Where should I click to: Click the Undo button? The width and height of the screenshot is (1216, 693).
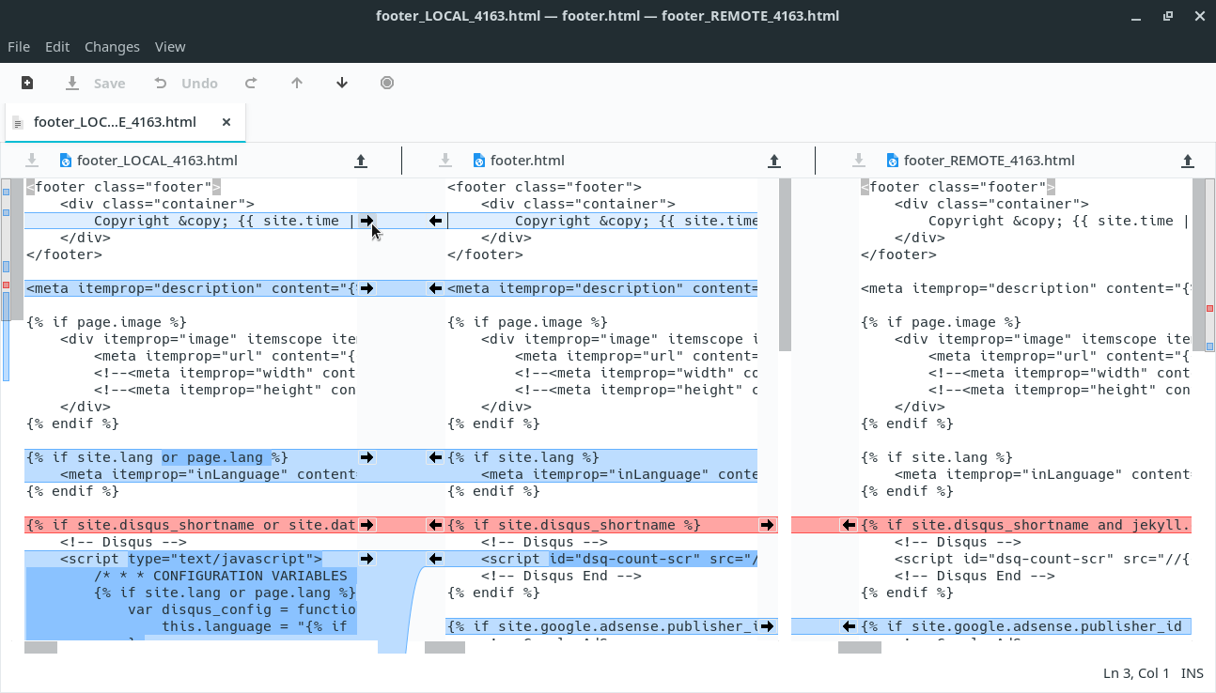186,83
